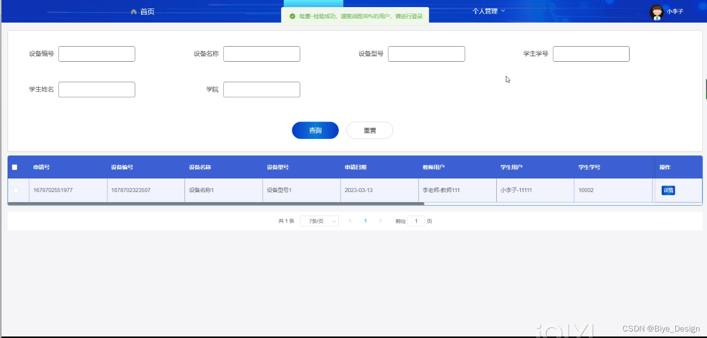
Task: Click the table's horizontal scrollbar
Action: (x=216, y=204)
